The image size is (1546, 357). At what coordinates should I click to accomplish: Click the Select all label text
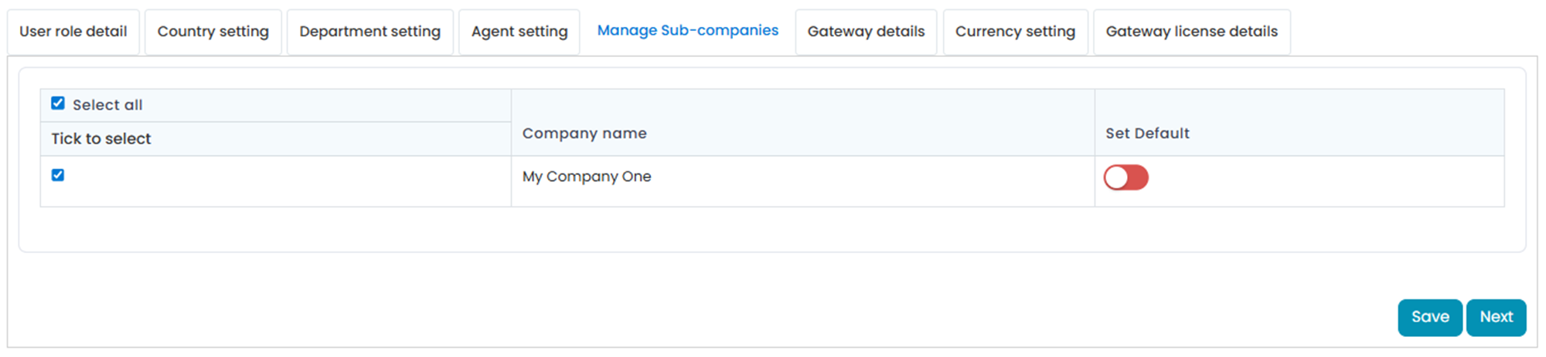click(107, 105)
